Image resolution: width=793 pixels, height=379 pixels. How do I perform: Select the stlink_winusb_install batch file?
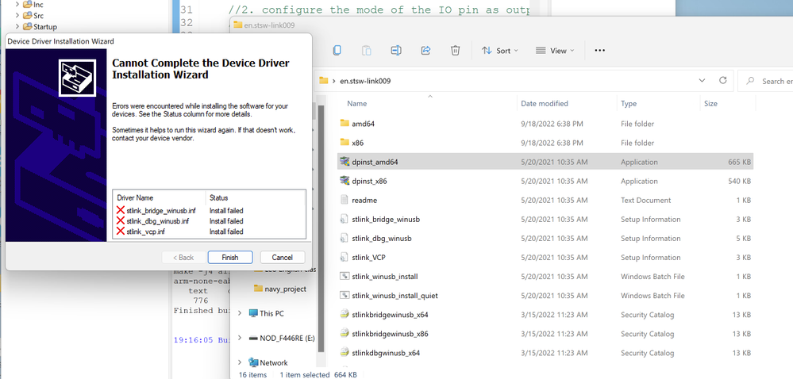point(545,277)
